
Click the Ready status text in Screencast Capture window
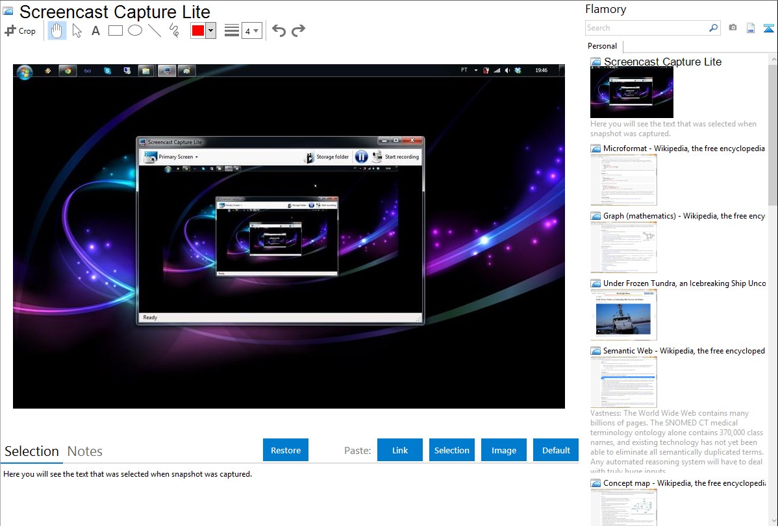(x=150, y=317)
